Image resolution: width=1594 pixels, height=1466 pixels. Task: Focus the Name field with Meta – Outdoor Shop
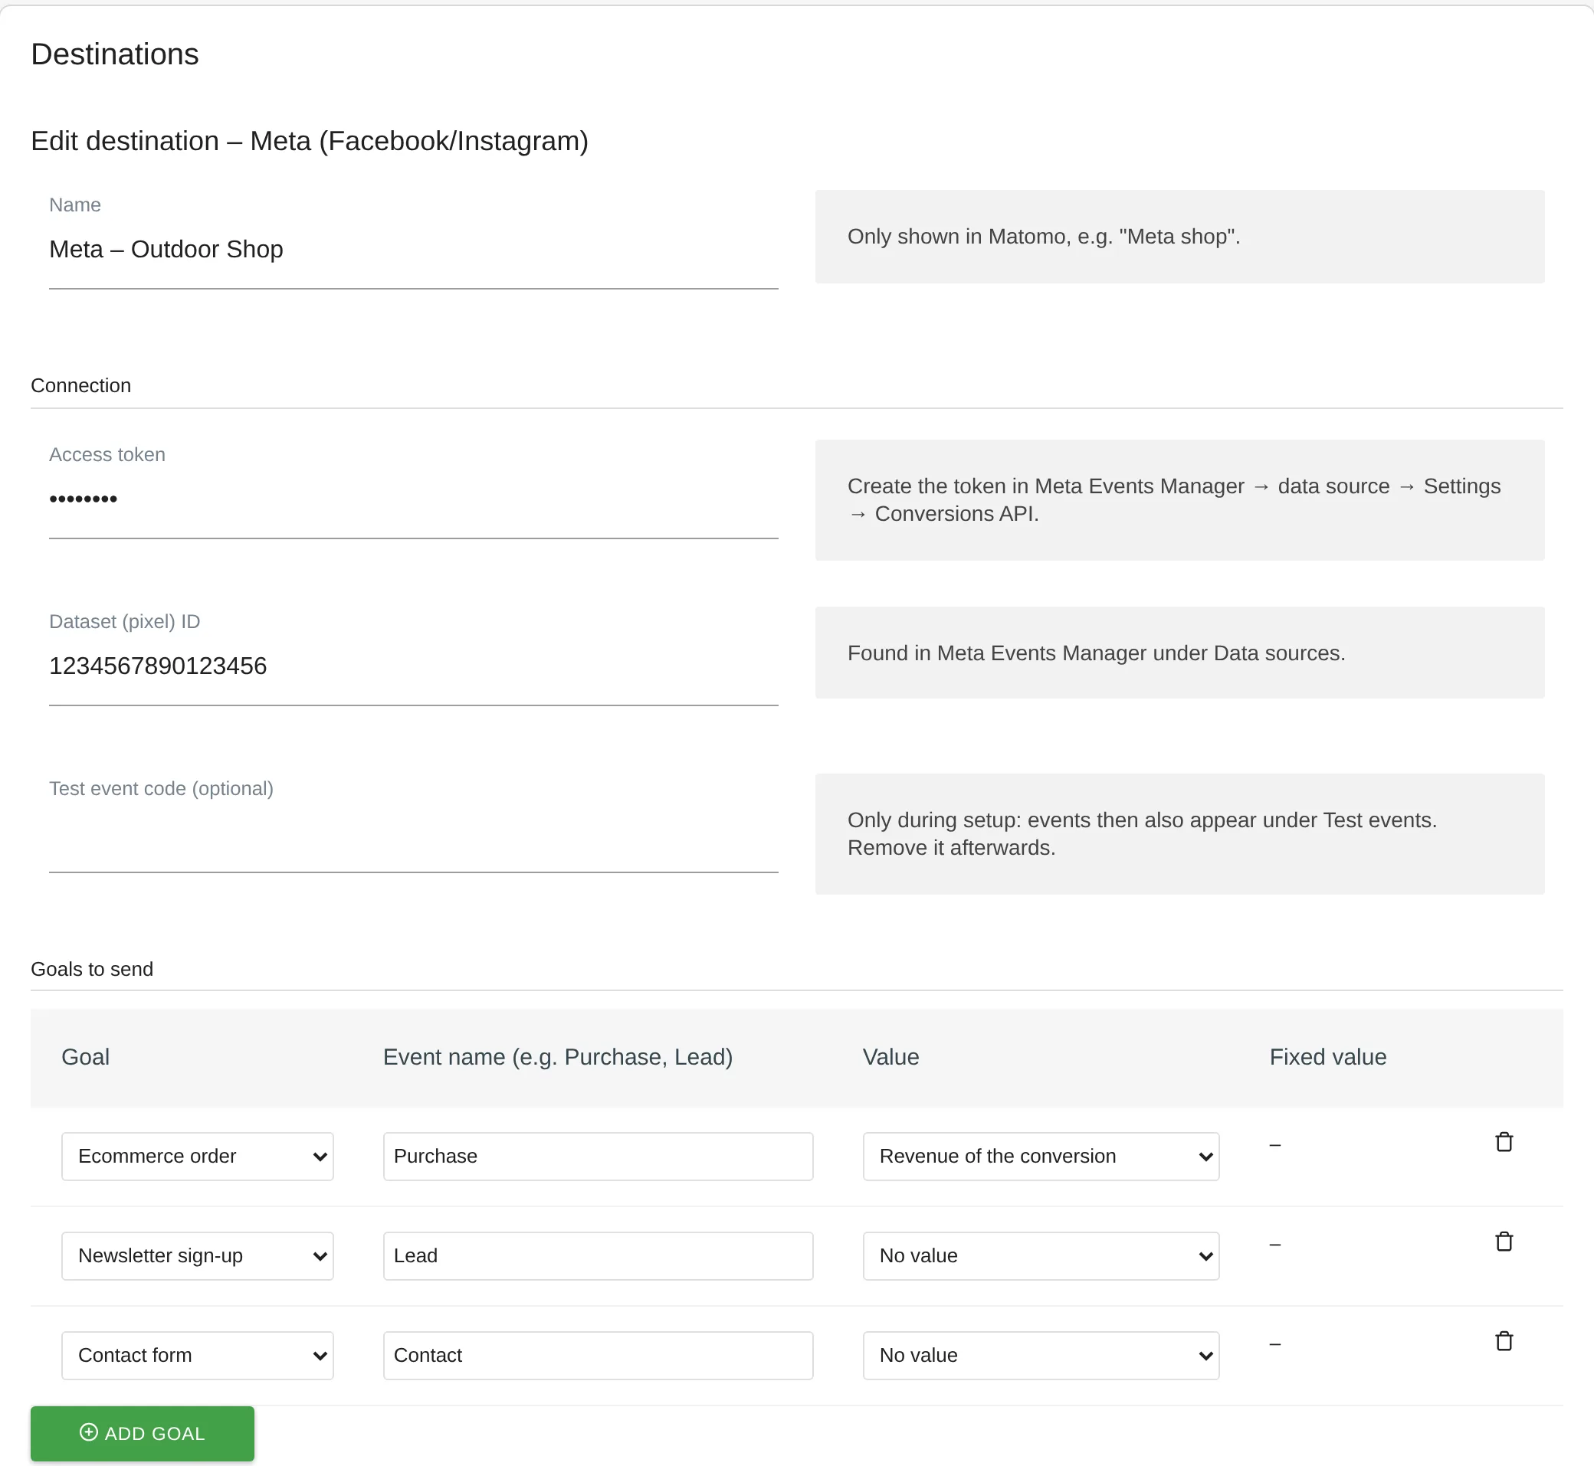[413, 249]
